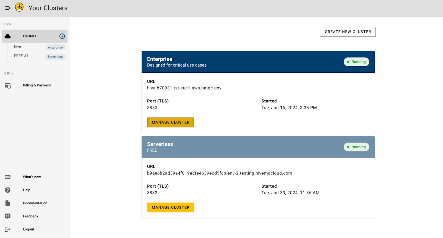Screen dimensions: 443x238
Task: Click the Billing section label
Action: [9, 74]
